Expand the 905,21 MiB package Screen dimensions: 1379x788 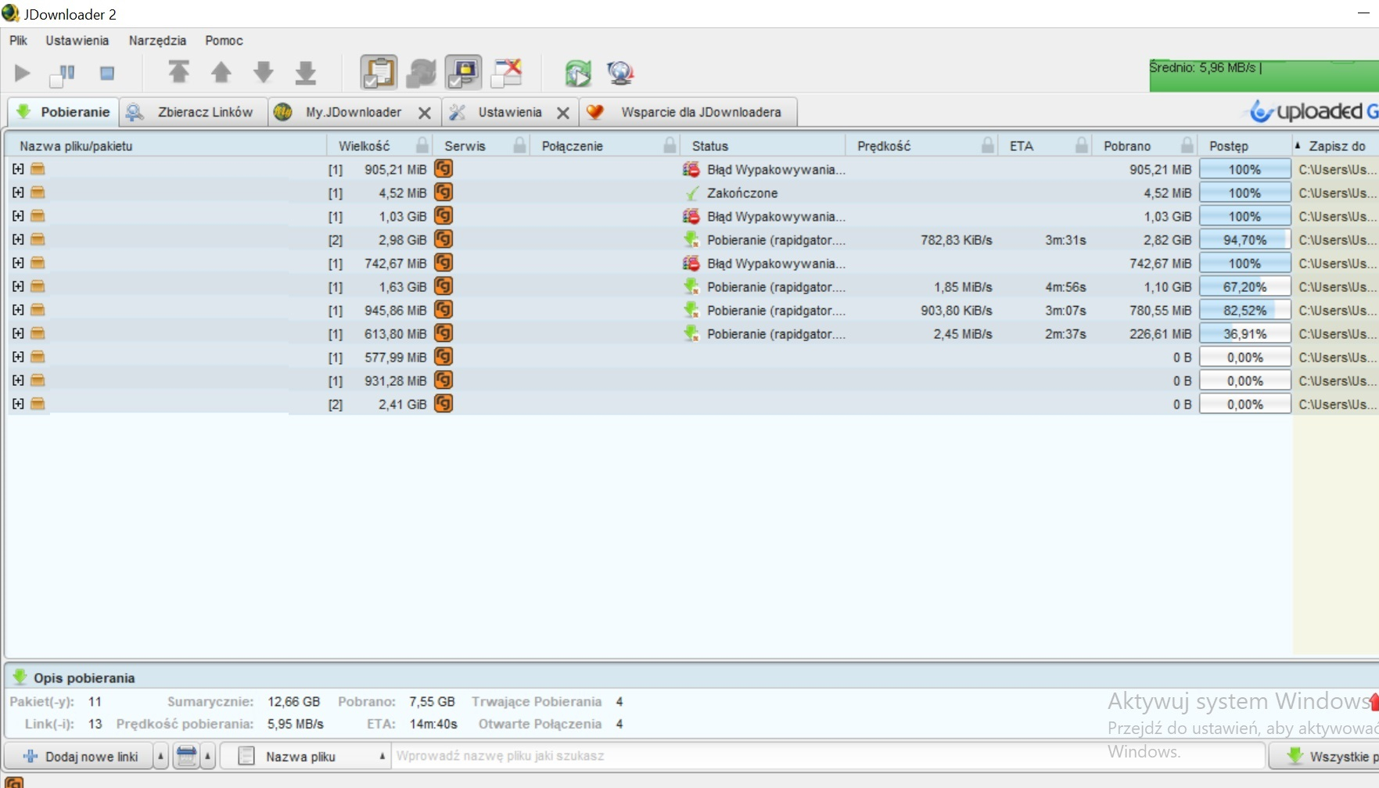(x=18, y=169)
